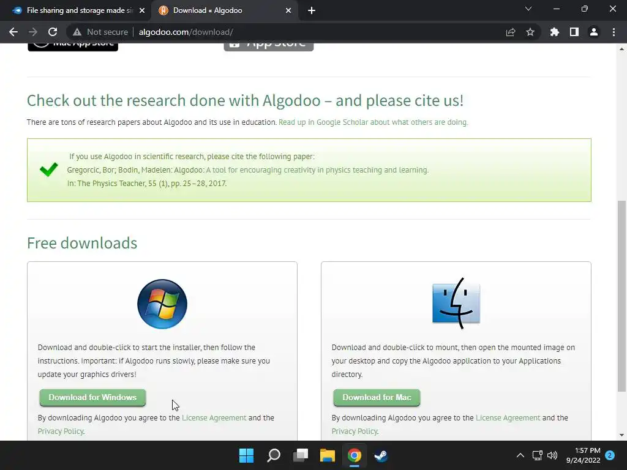Open Privacy Policy link under Mac download

click(x=355, y=431)
